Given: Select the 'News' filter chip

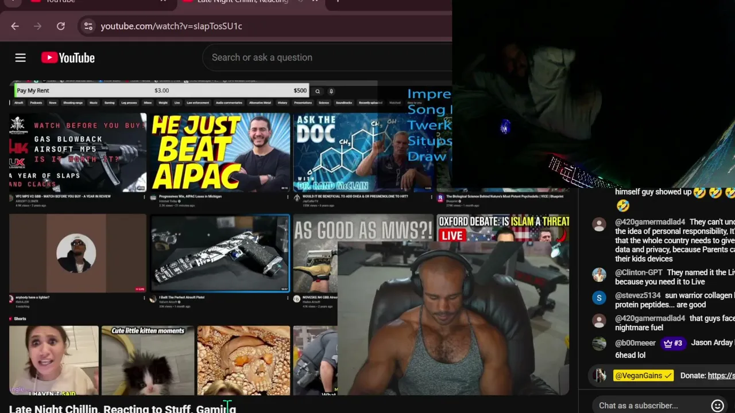Looking at the screenshot, I should coord(53,103).
